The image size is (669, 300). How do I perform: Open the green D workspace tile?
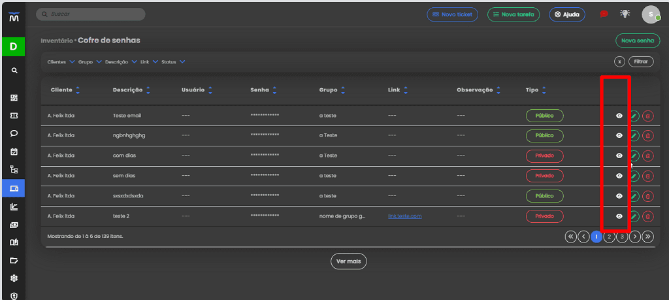13,46
